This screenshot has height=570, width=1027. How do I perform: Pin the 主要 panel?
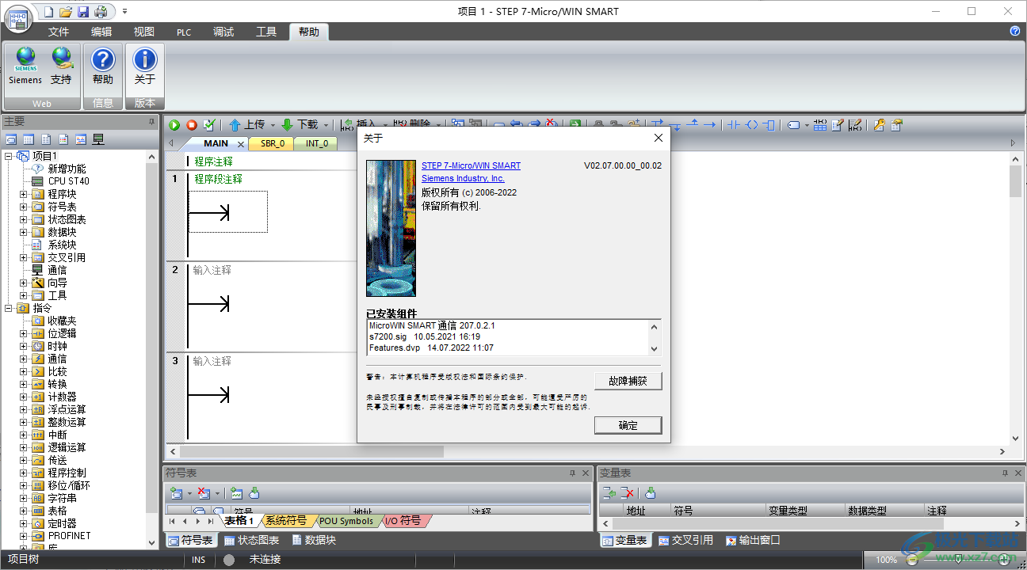pos(151,121)
